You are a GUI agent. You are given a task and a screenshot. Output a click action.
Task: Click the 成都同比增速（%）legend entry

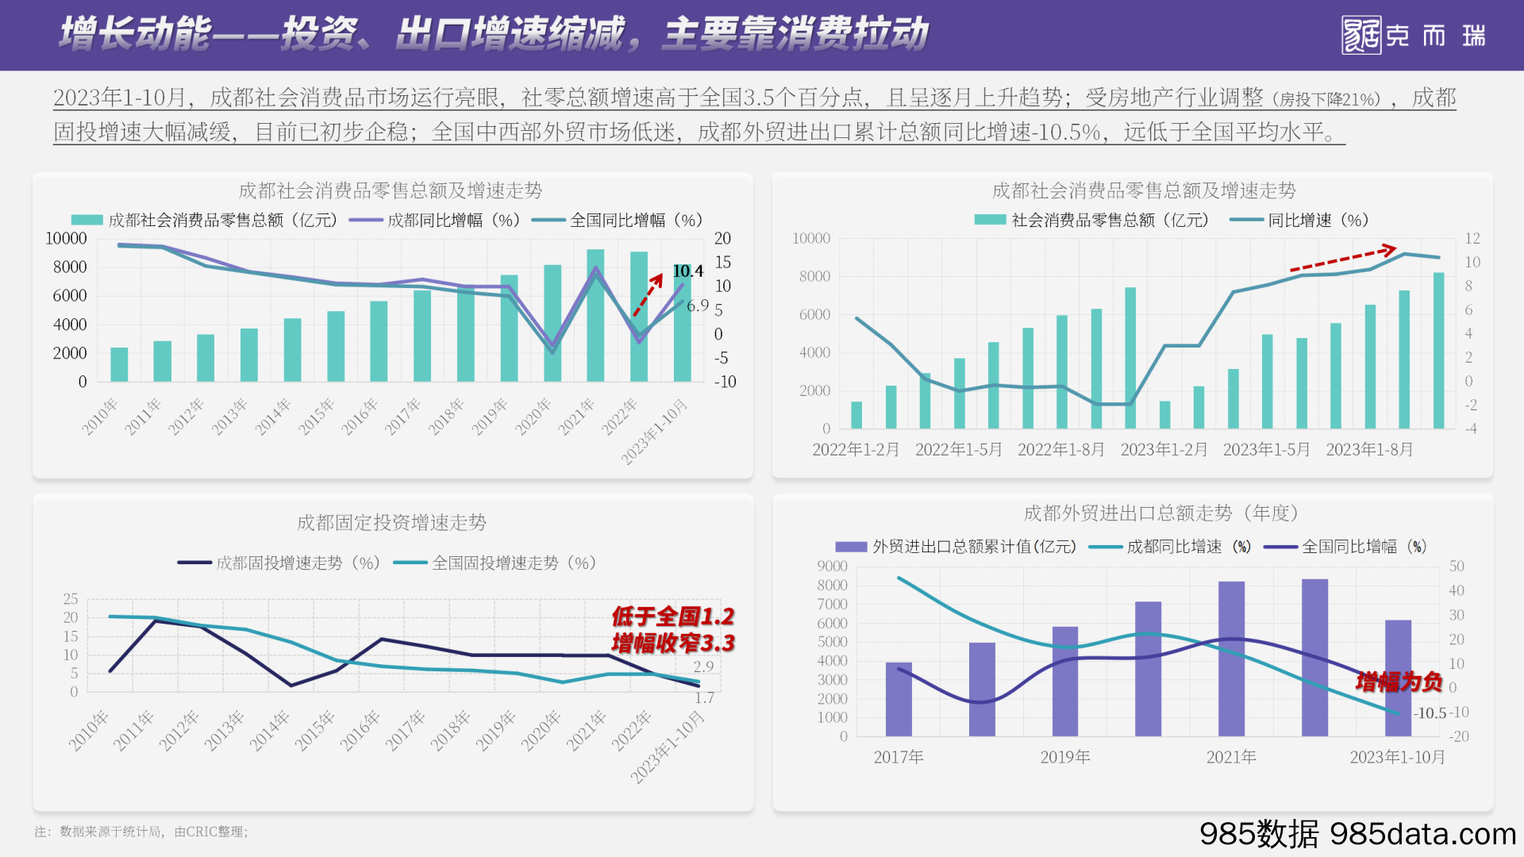coord(1170,547)
